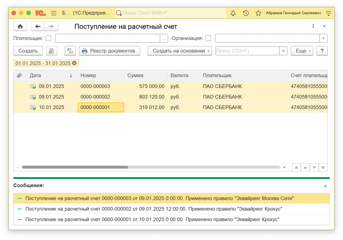Expand the Организация dropdown arrow
This screenshot has height=240, width=343.
pyautogui.click(x=324, y=38)
